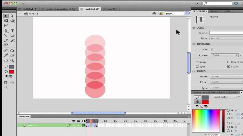Click the Layer 6 row in timeline
The image size is (243, 136).
tap(51, 125)
